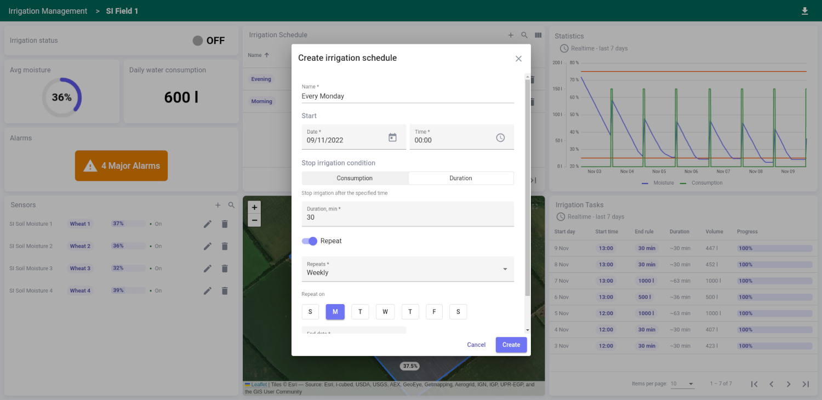
Task: Click the download icon in header
Action: coord(804,11)
